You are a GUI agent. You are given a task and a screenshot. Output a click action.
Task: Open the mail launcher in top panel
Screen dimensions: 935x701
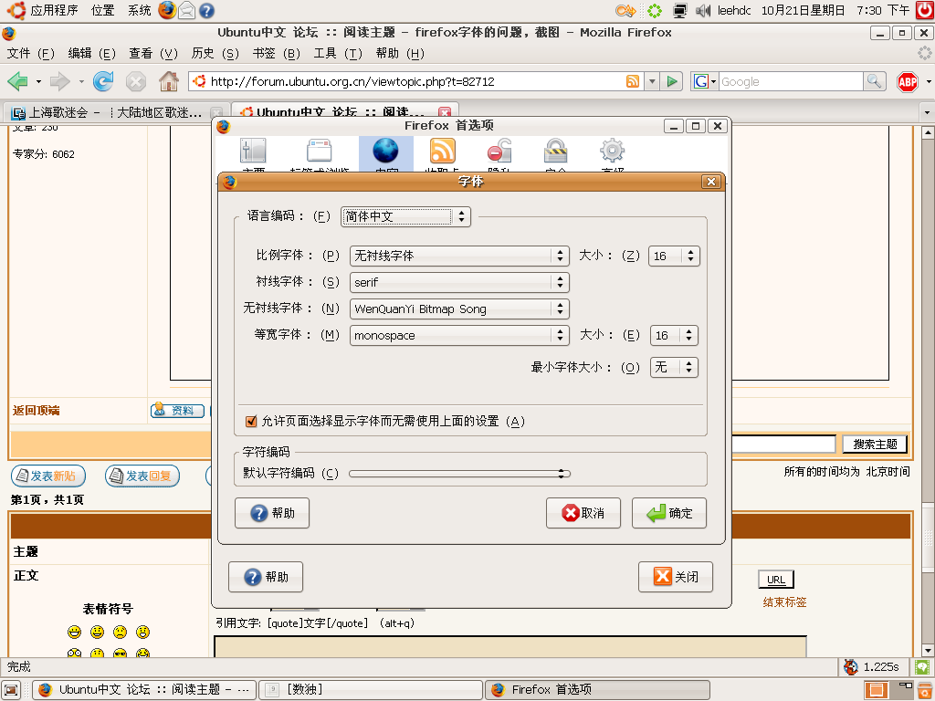[x=186, y=10]
